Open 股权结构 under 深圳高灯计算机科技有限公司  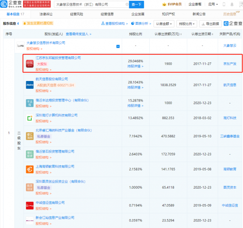pos(43,121)
